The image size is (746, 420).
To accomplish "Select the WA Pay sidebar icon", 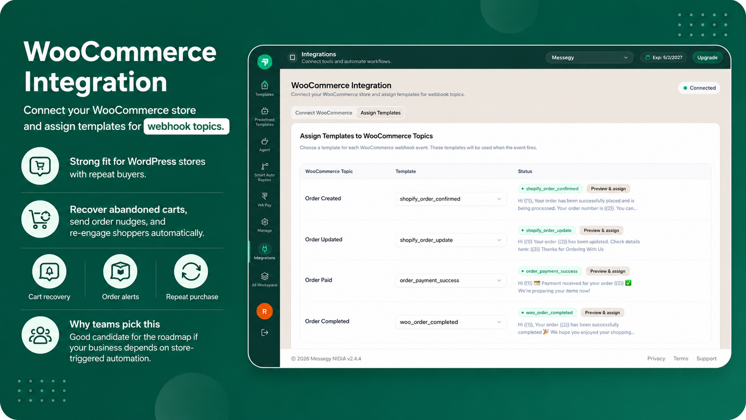I will pos(264,196).
